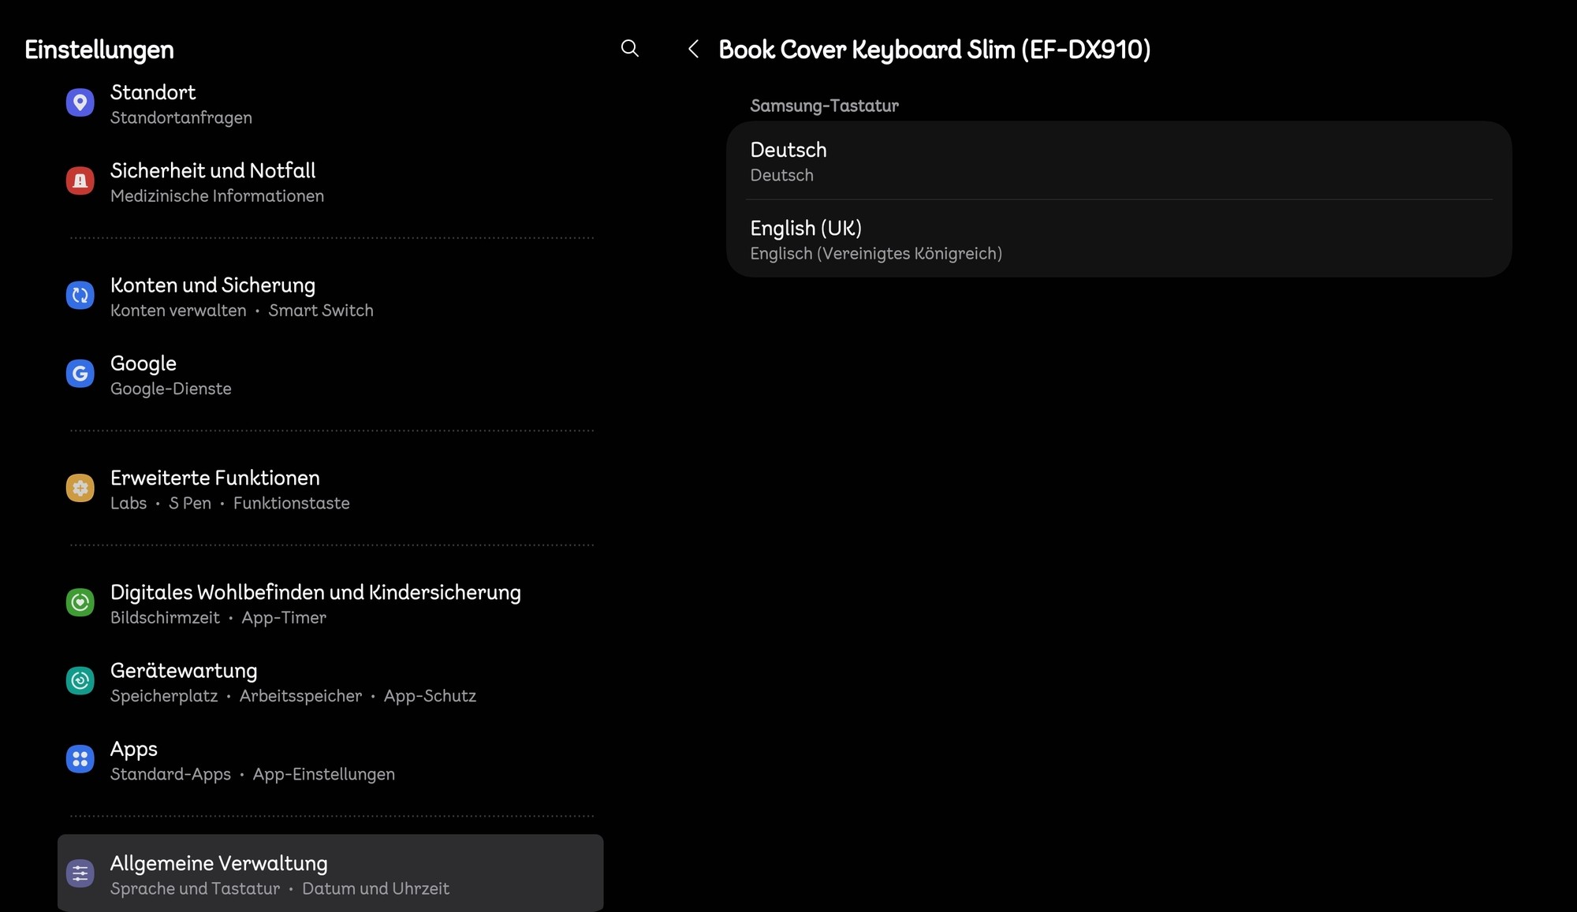Select Allgemeine Verwaltung entry

(330, 873)
